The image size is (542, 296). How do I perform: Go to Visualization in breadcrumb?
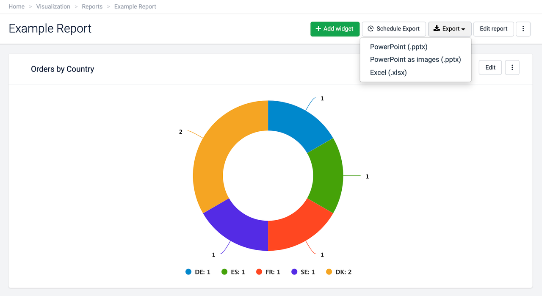point(53,7)
